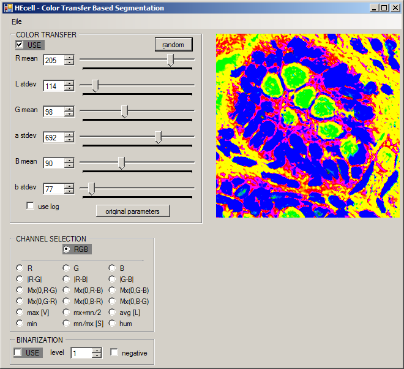Viewport: 404px width, 369px height.
Task: Click the B mean value input field
Action: [x=53, y=163]
